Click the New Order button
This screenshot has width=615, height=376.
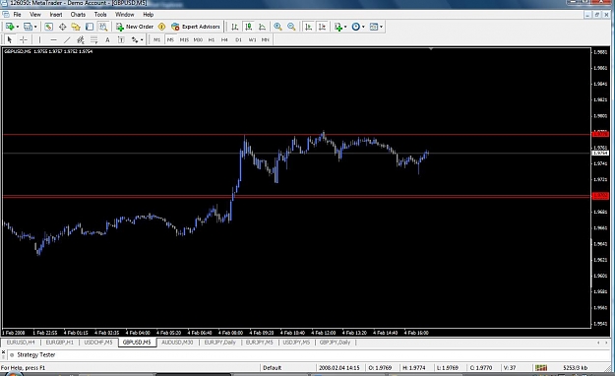coord(135,27)
